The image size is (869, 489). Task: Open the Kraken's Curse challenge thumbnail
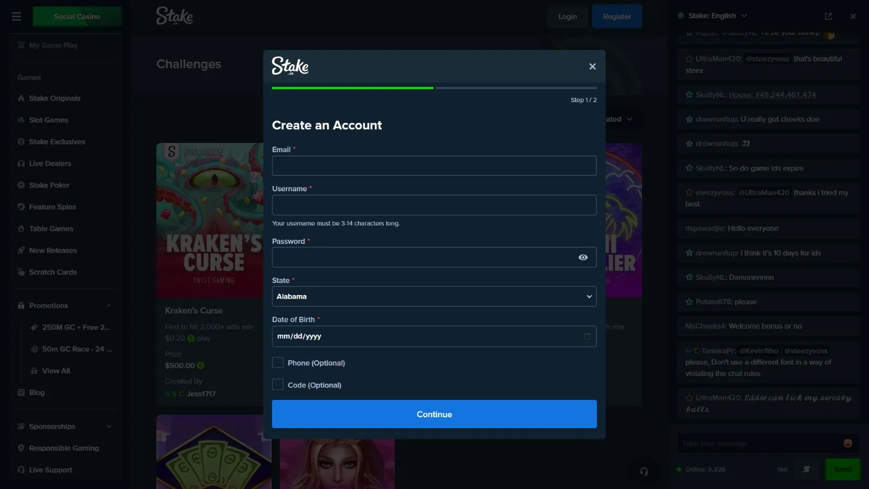210,220
